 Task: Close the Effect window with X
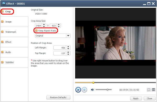[x=153, y=4]
